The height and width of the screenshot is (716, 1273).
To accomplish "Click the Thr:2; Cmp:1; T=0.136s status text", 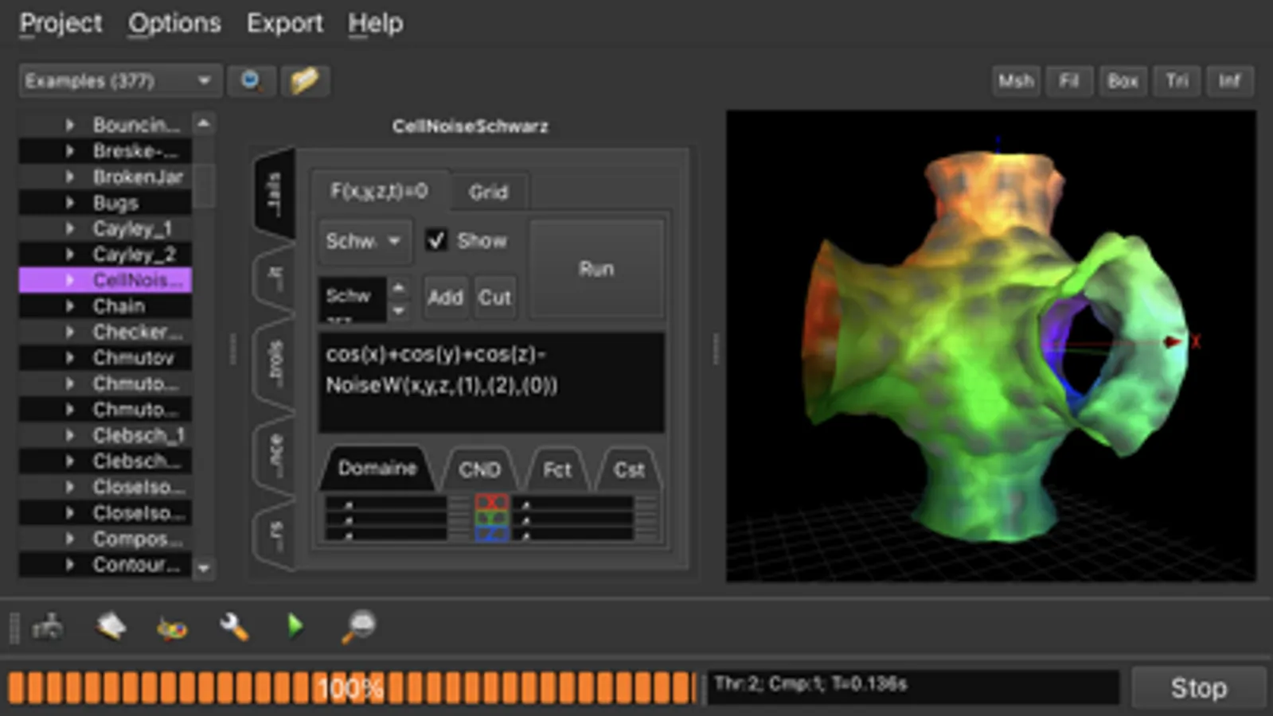I will click(810, 683).
